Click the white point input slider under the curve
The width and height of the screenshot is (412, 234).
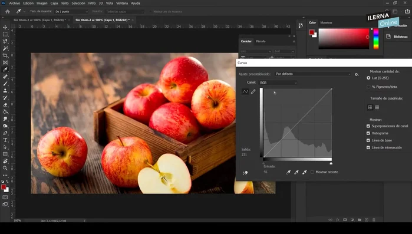(331, 163)
